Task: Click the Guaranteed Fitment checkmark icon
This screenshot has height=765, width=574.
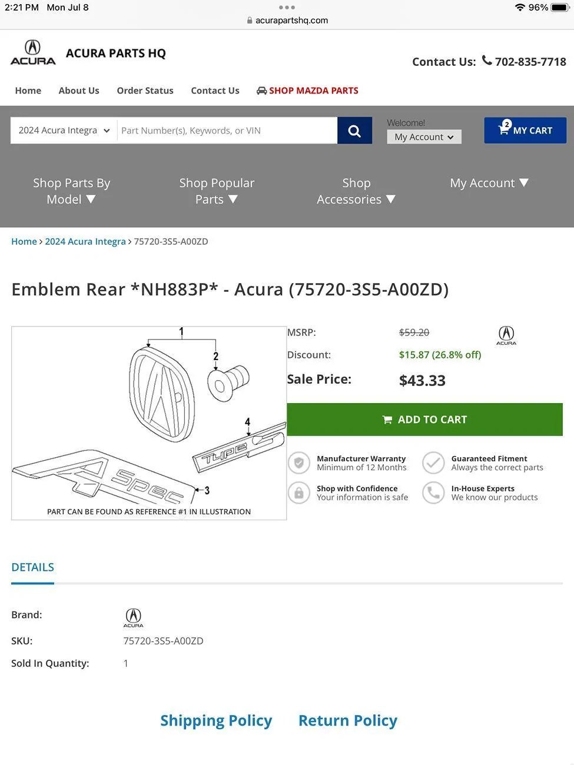Action: coord(433,463)
